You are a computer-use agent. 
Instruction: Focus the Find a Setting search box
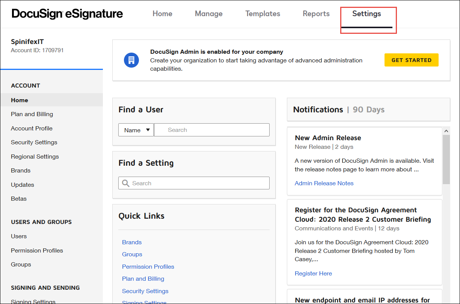tap(199, 183)
